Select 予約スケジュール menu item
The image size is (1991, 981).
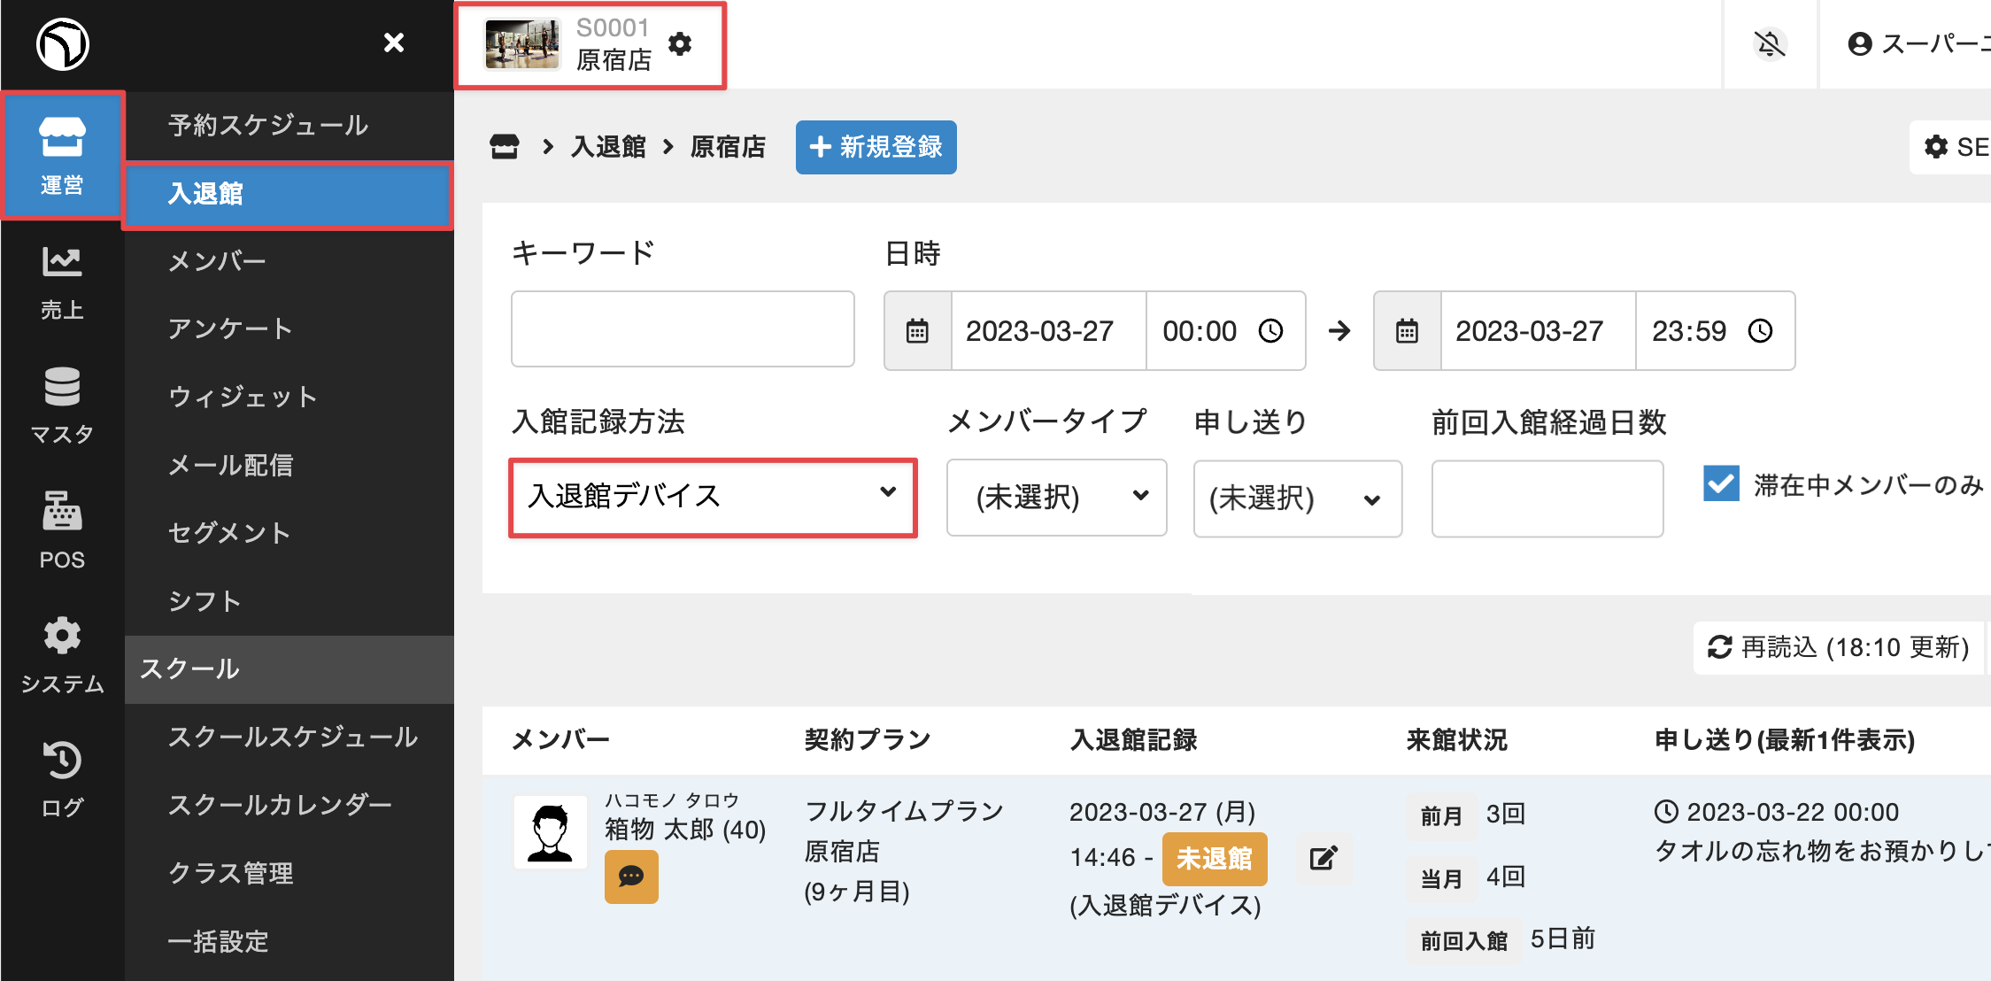pyautogui.click(x=268, y=126)
